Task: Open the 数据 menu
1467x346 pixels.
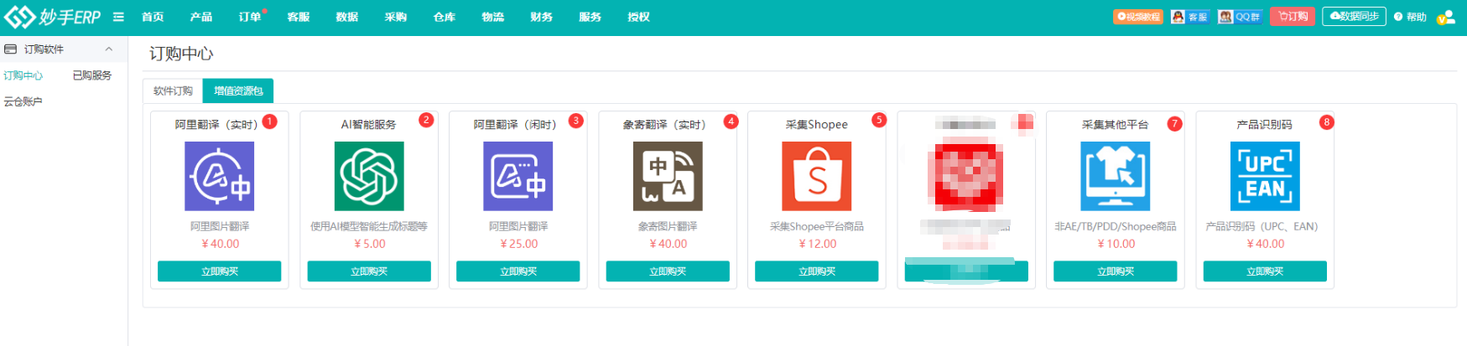Action: tap(347, 17)
